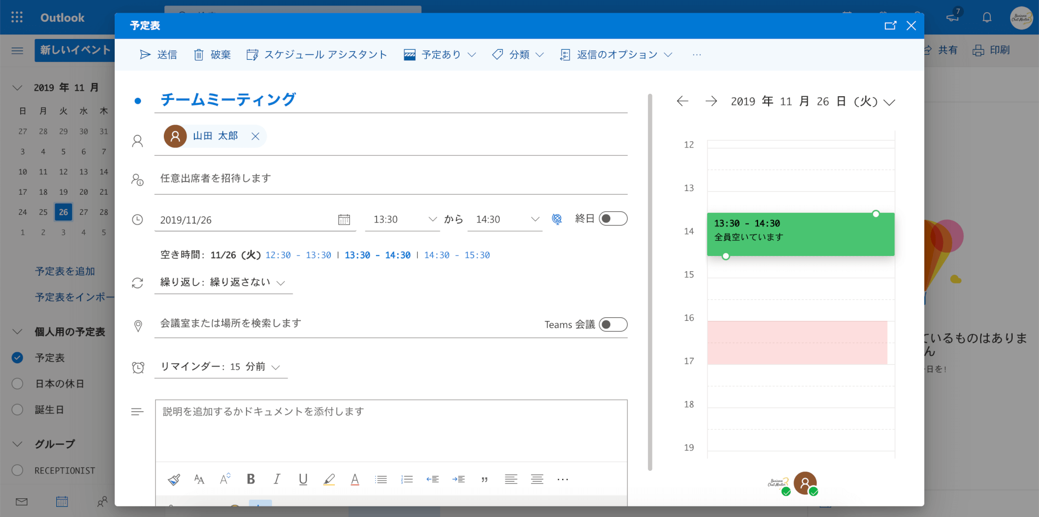This screenshot has height=517, width=1039.
Task: Expand the repeat (繰り返し) dropdown
Action: 281,283
